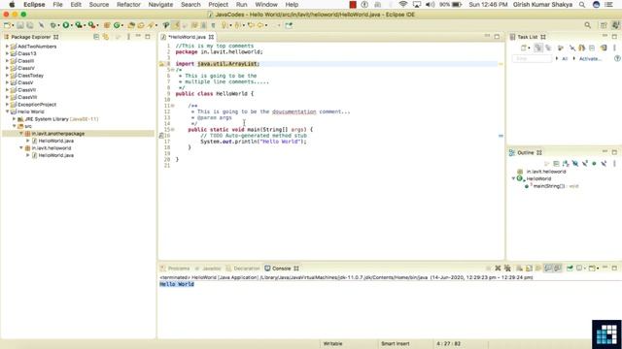Click the New Task icon in Task List
The image size is (622, 349).
tap(524, 48)
